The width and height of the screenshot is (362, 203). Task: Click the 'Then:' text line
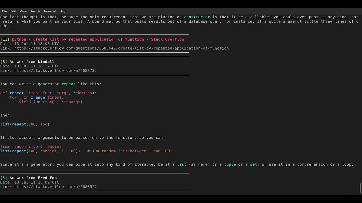(6, 115)
